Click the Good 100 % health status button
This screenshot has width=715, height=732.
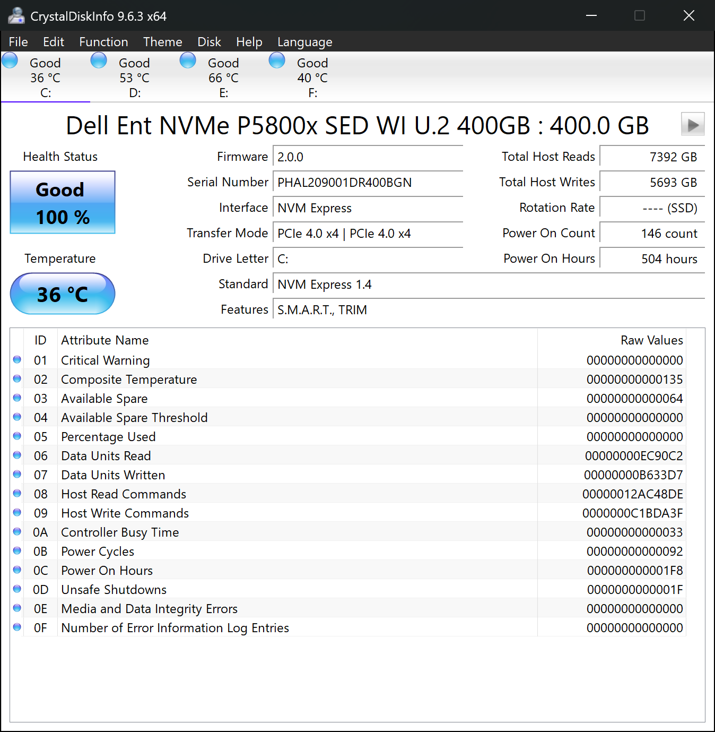(x=63, y=202)
